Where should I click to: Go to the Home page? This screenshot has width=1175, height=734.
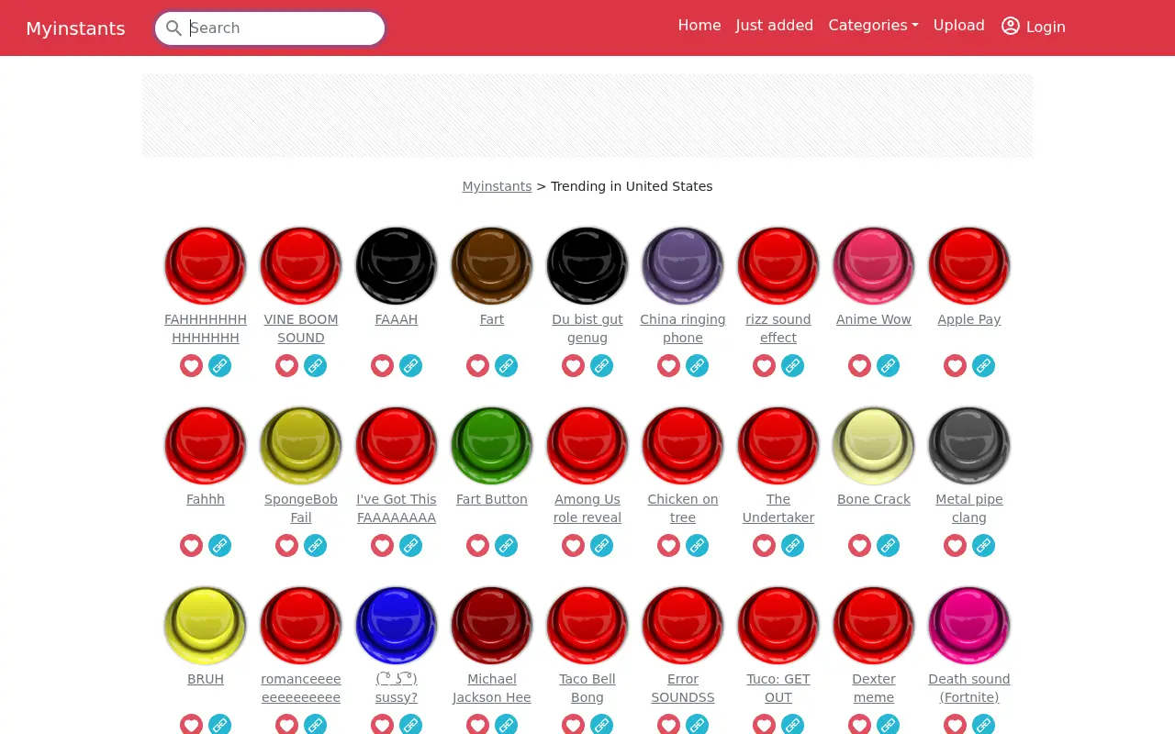[699, 26]
